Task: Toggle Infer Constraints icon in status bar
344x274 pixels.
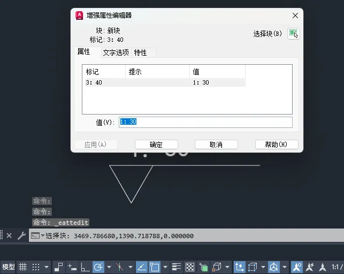Action: [58, 267]
